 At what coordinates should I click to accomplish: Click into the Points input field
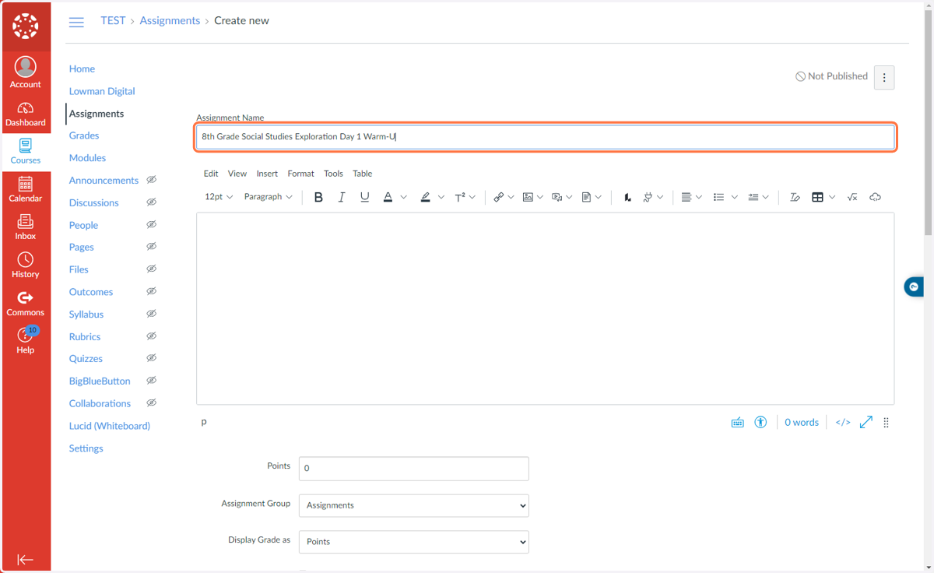pyautogui.click(x=414, y=469)
